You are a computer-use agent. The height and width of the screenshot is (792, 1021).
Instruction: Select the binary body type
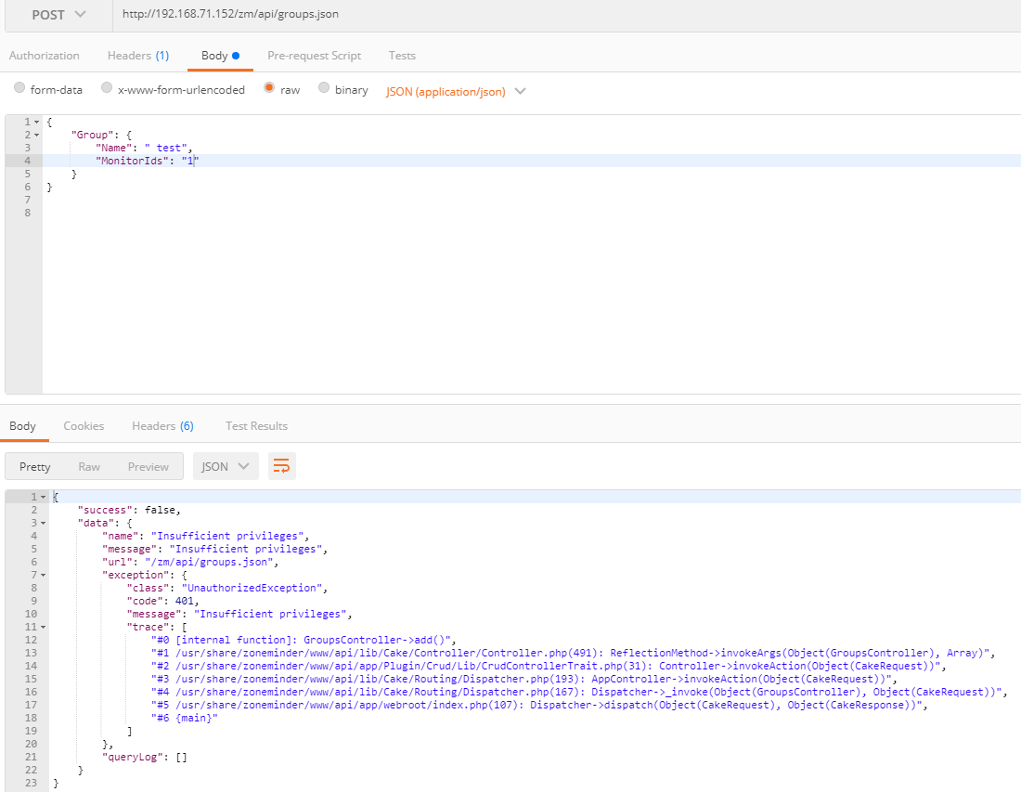coord(324,88)
